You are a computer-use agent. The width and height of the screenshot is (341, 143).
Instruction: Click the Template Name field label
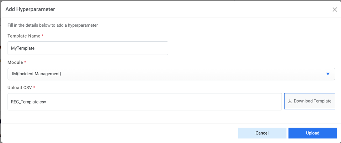point(24,36)
